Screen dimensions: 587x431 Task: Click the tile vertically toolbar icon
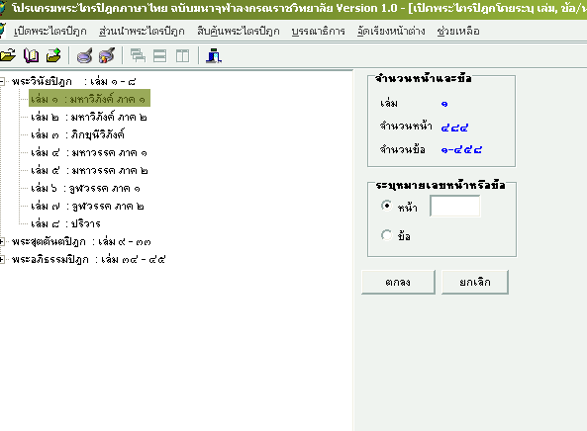[183, 56]
